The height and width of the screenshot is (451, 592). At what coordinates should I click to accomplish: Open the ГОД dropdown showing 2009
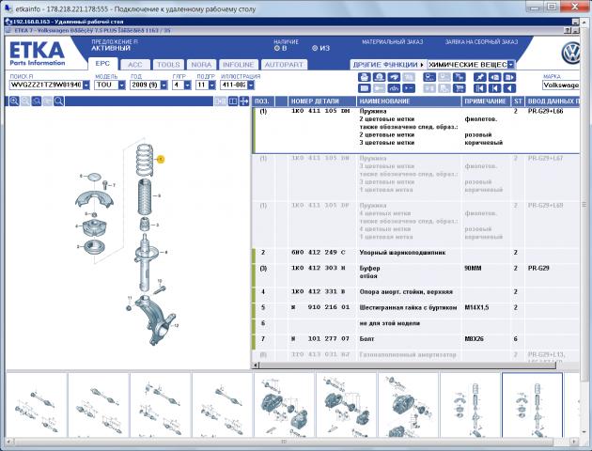pyautogui.click(x=164, y=85)
